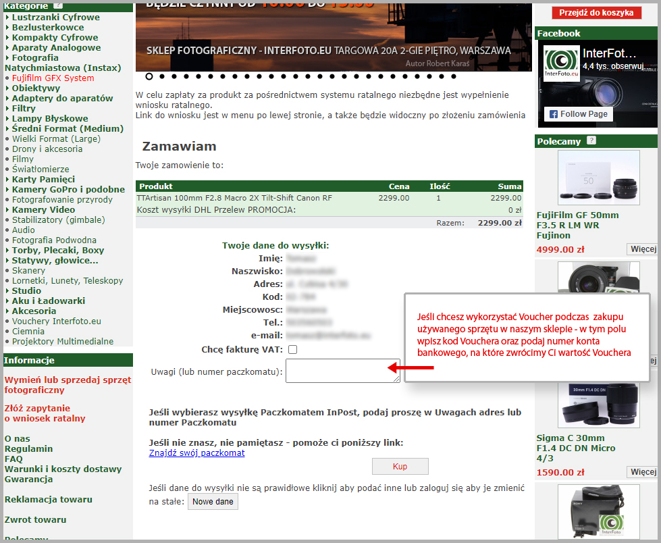Click the Nowe dane button
The height and width of the screenshot is (543, 661).
point(213,502)
